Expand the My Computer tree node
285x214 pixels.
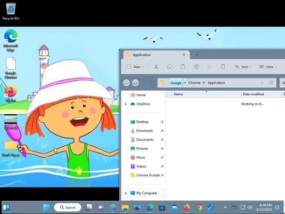click(x=126, y=193)
